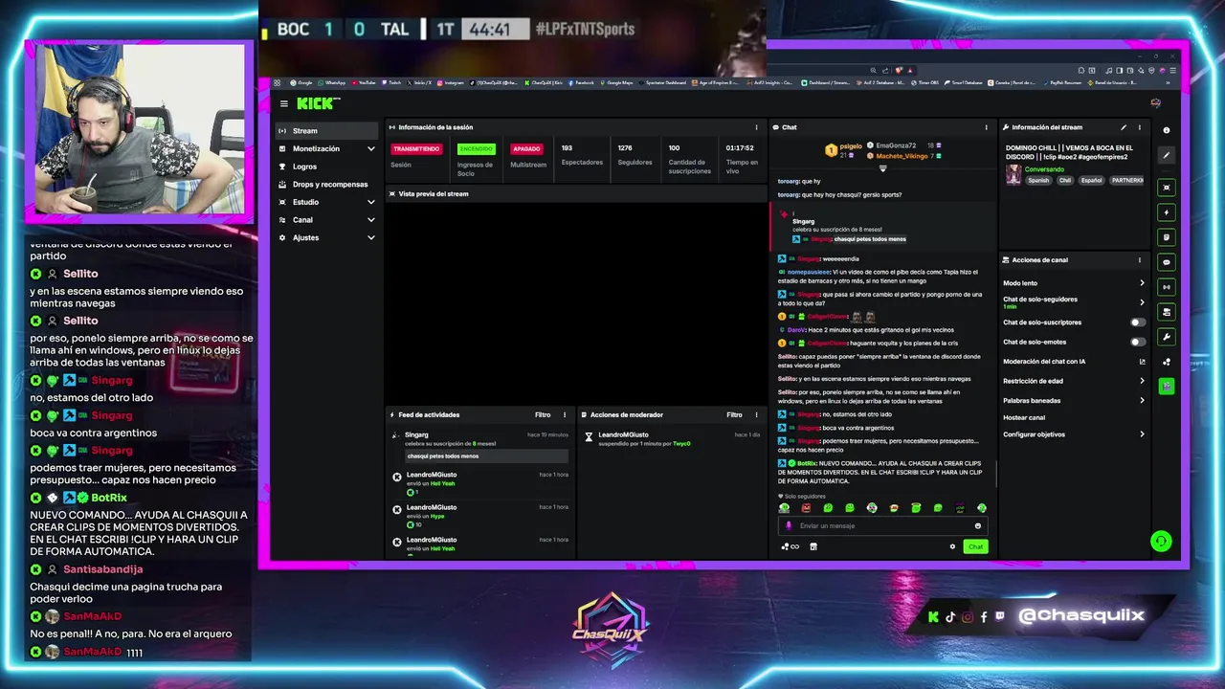Click the Español stream tag
Image resolution: width=1225 pixels, height=689 pixels.
1091,180
